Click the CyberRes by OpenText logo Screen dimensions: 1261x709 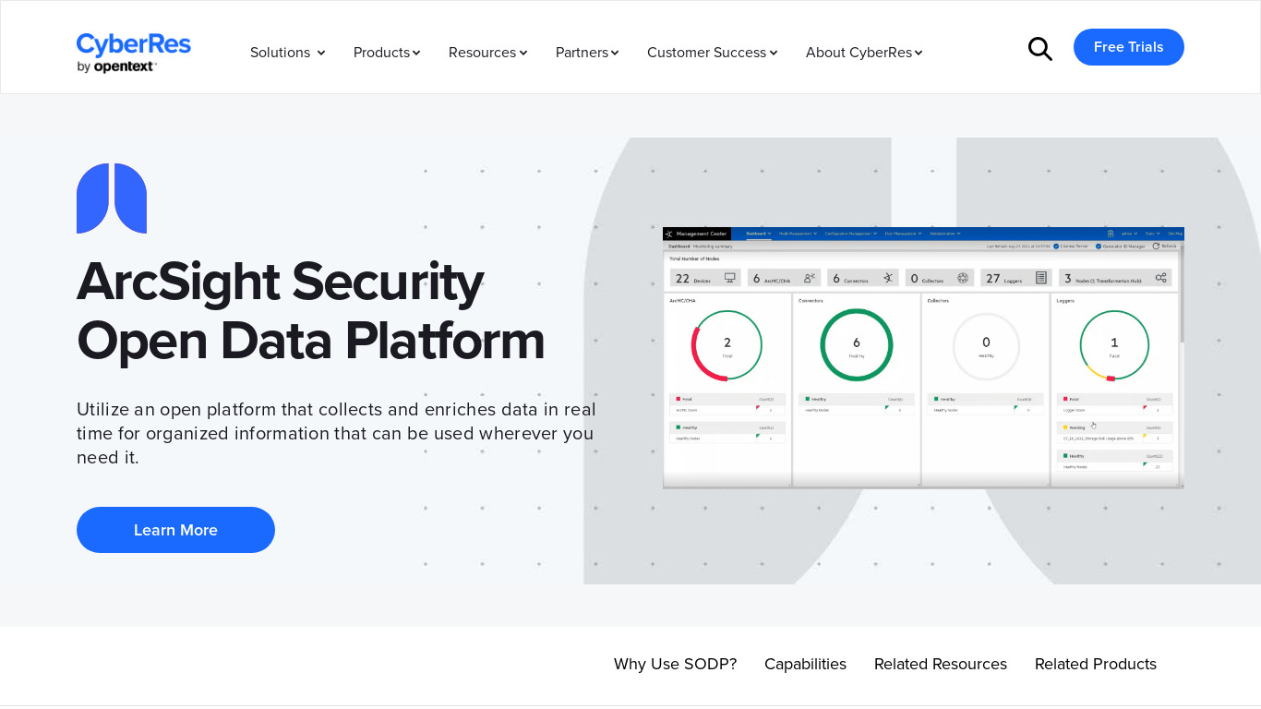pyautogui.click(x=134, y=53)
